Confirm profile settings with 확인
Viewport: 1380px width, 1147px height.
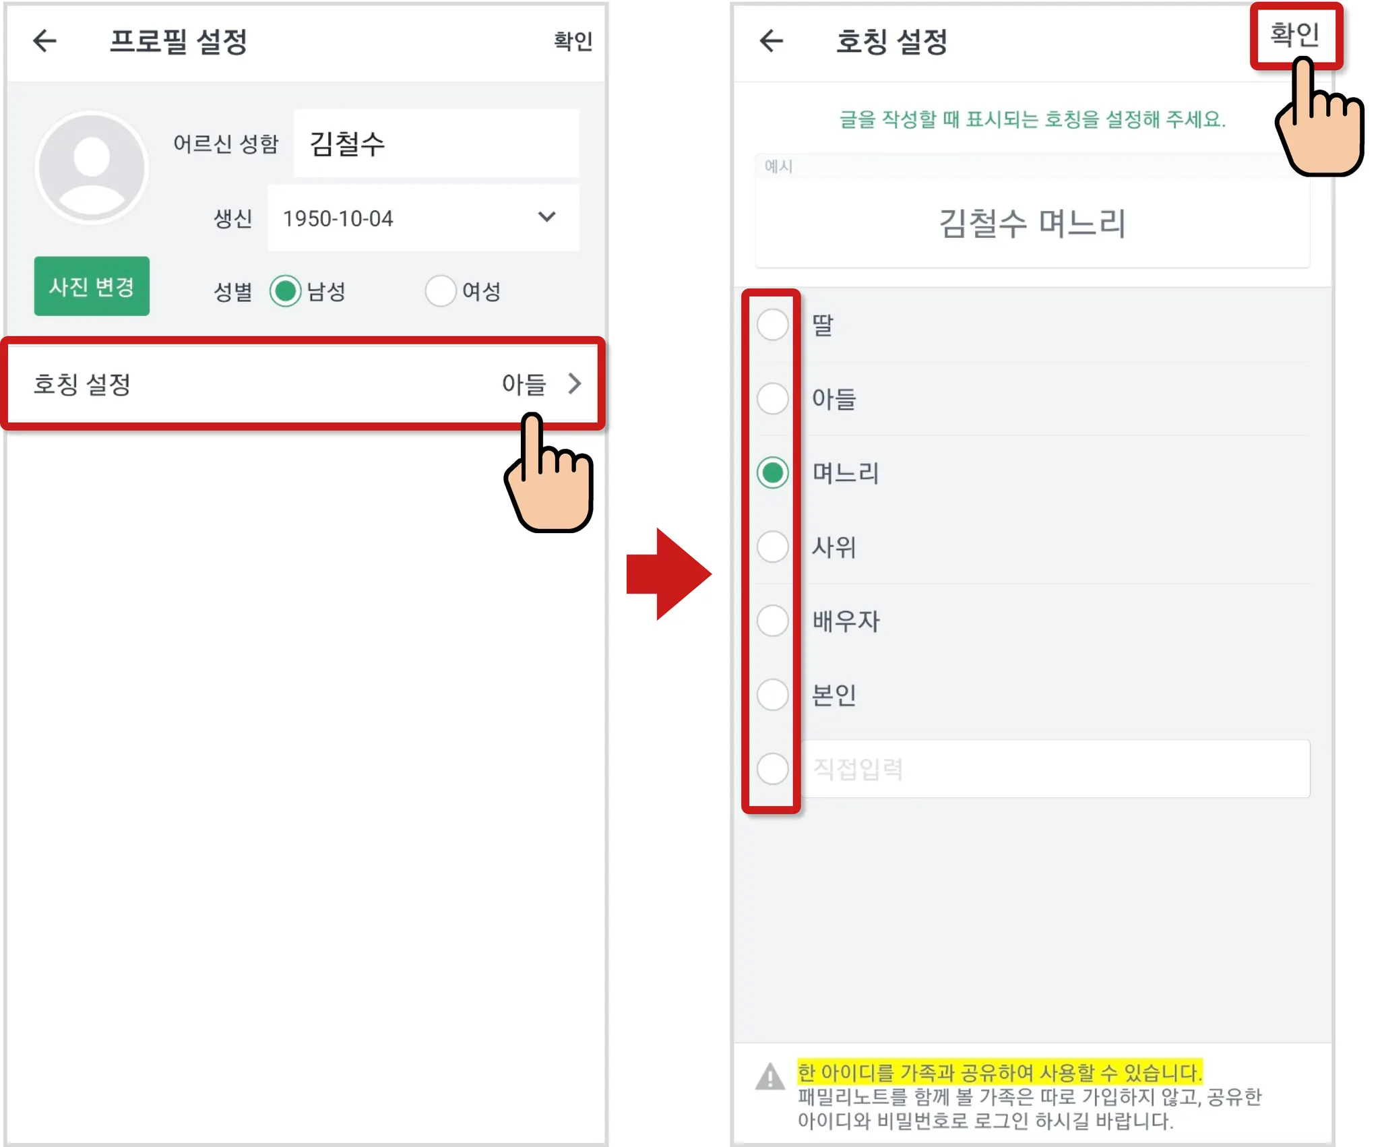coord(573,40)
